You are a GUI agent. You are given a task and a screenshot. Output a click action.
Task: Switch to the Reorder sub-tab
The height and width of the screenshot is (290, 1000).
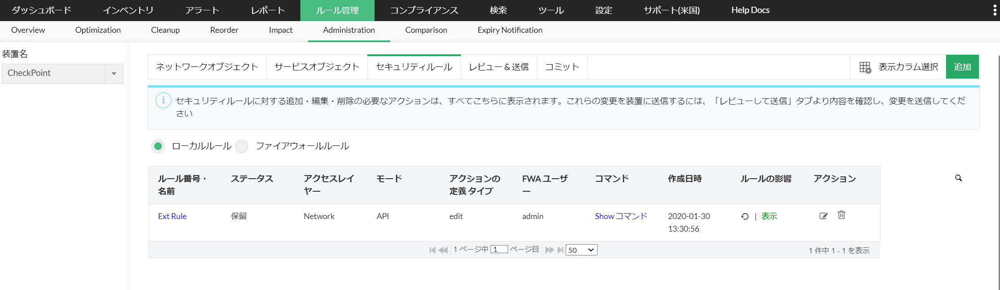(x=224, y=30)
